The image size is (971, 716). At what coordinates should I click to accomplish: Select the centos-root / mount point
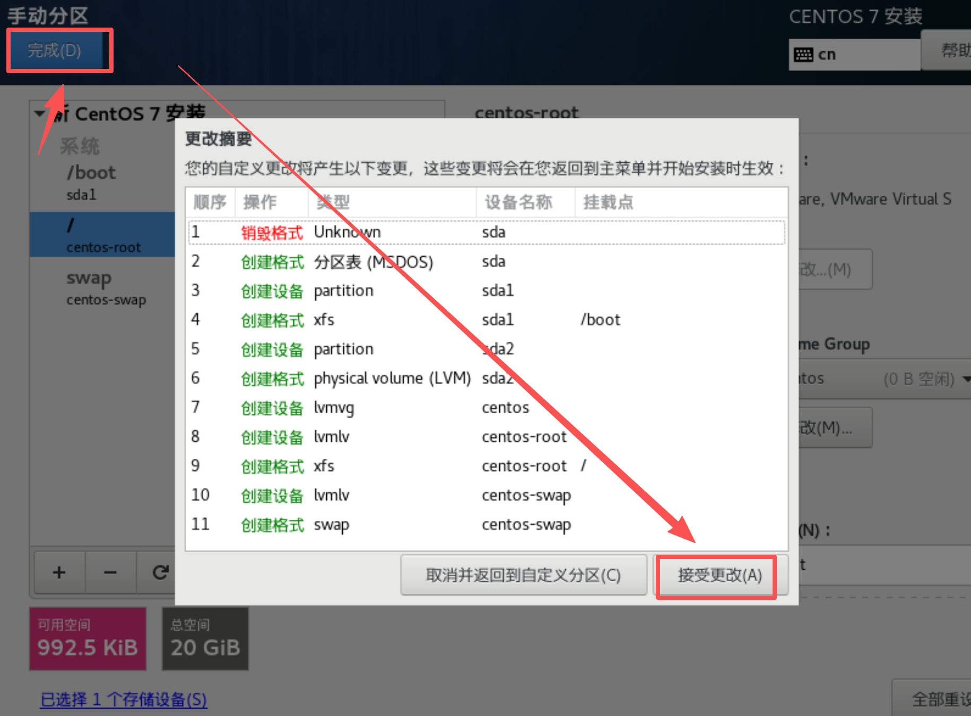103,234
